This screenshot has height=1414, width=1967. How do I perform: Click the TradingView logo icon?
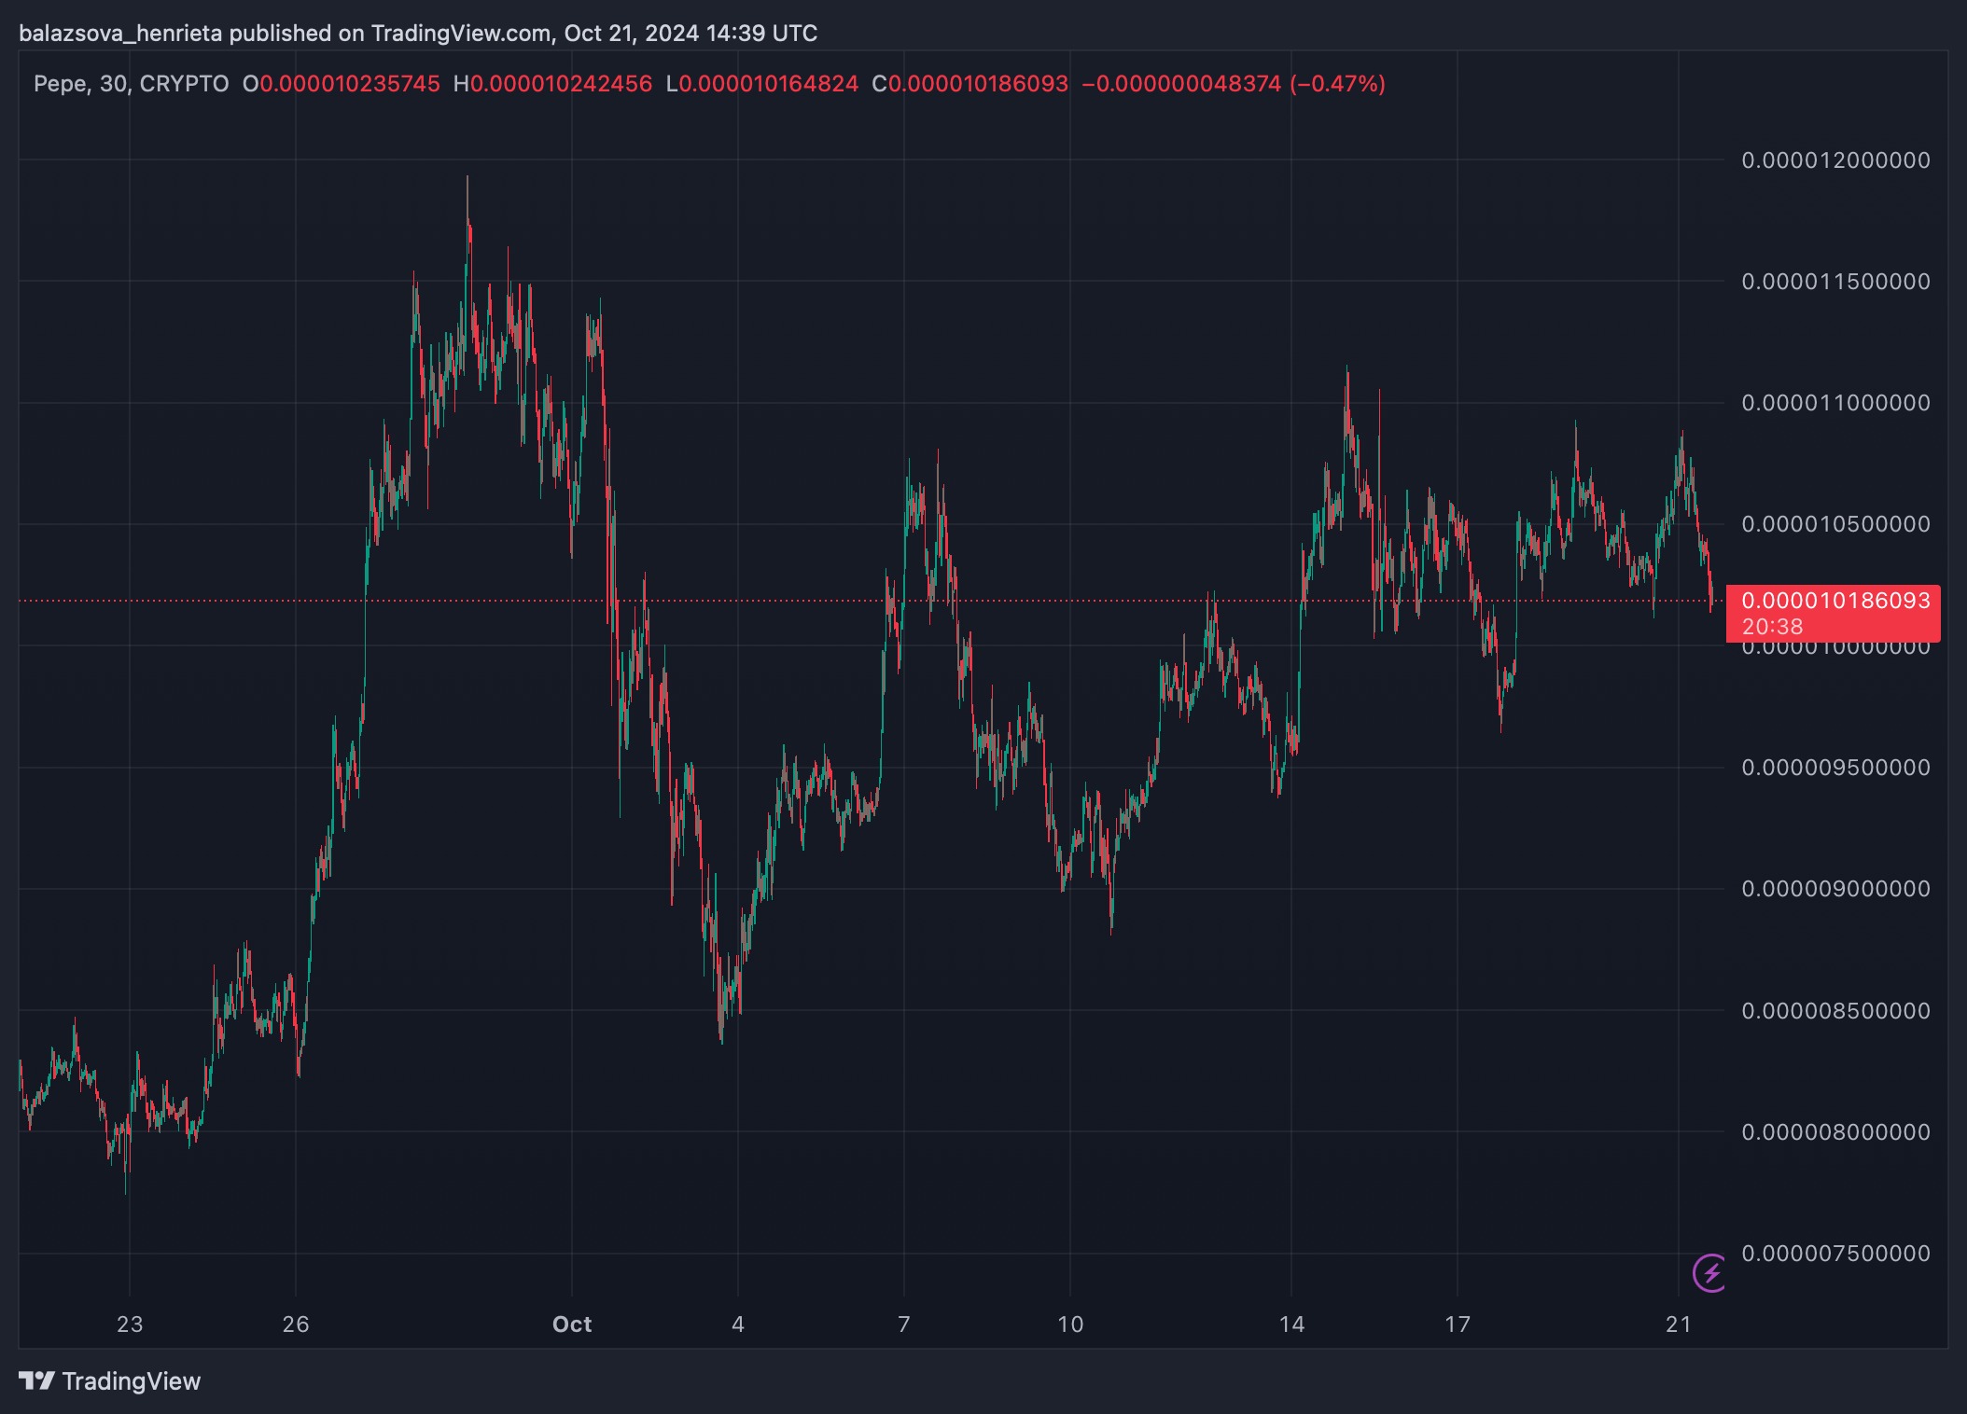click(x=37, y=1380)
